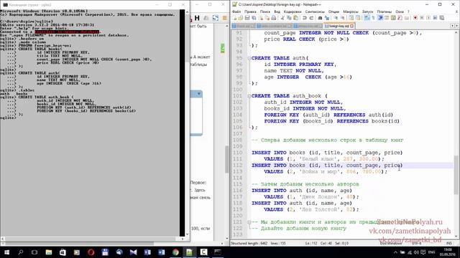The width and height of the screenshot is (460, 258).
Task: Click line 112 INSERT INTO books statement
Action: tap(327, 166)
